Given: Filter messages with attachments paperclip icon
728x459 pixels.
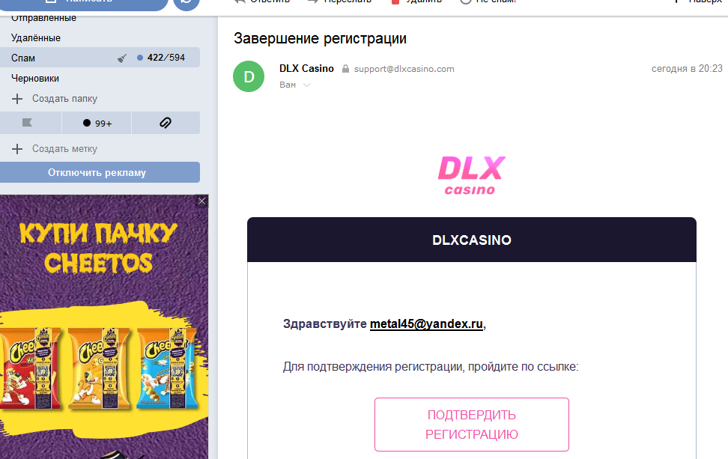Looking at the screenshot, I should [x=166, y=123].
